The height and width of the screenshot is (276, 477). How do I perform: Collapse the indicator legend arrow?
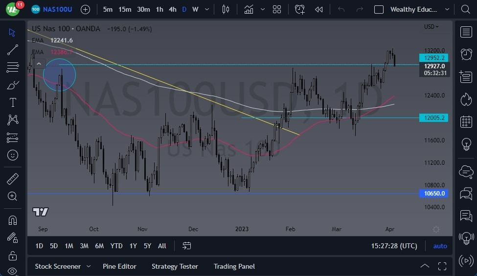(39, 64)
